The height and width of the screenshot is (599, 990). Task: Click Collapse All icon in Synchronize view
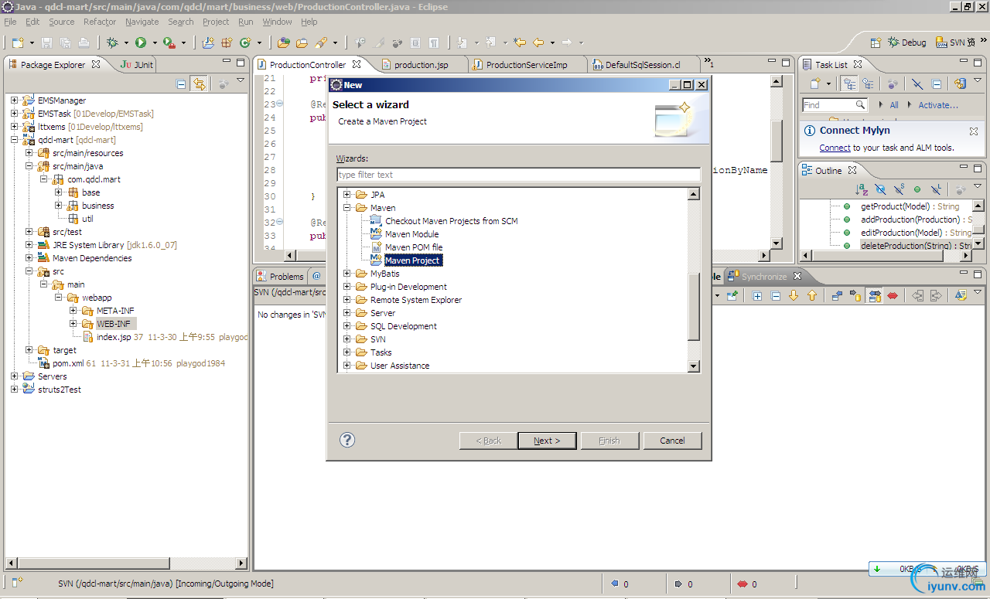(x=776, y=295)
